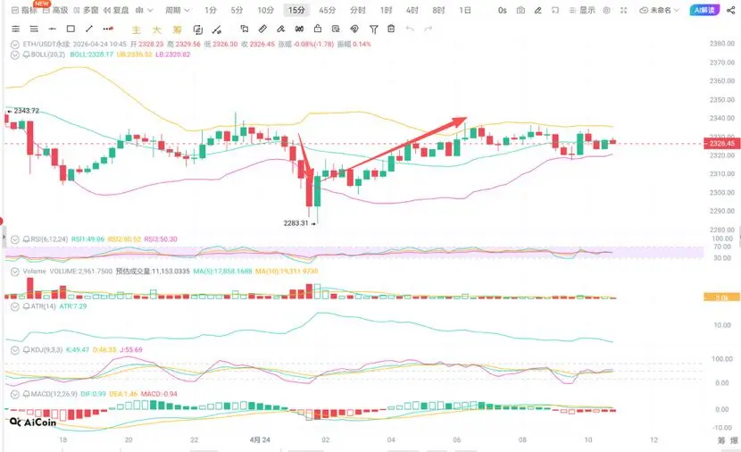Click the share icon

(730, 10)
